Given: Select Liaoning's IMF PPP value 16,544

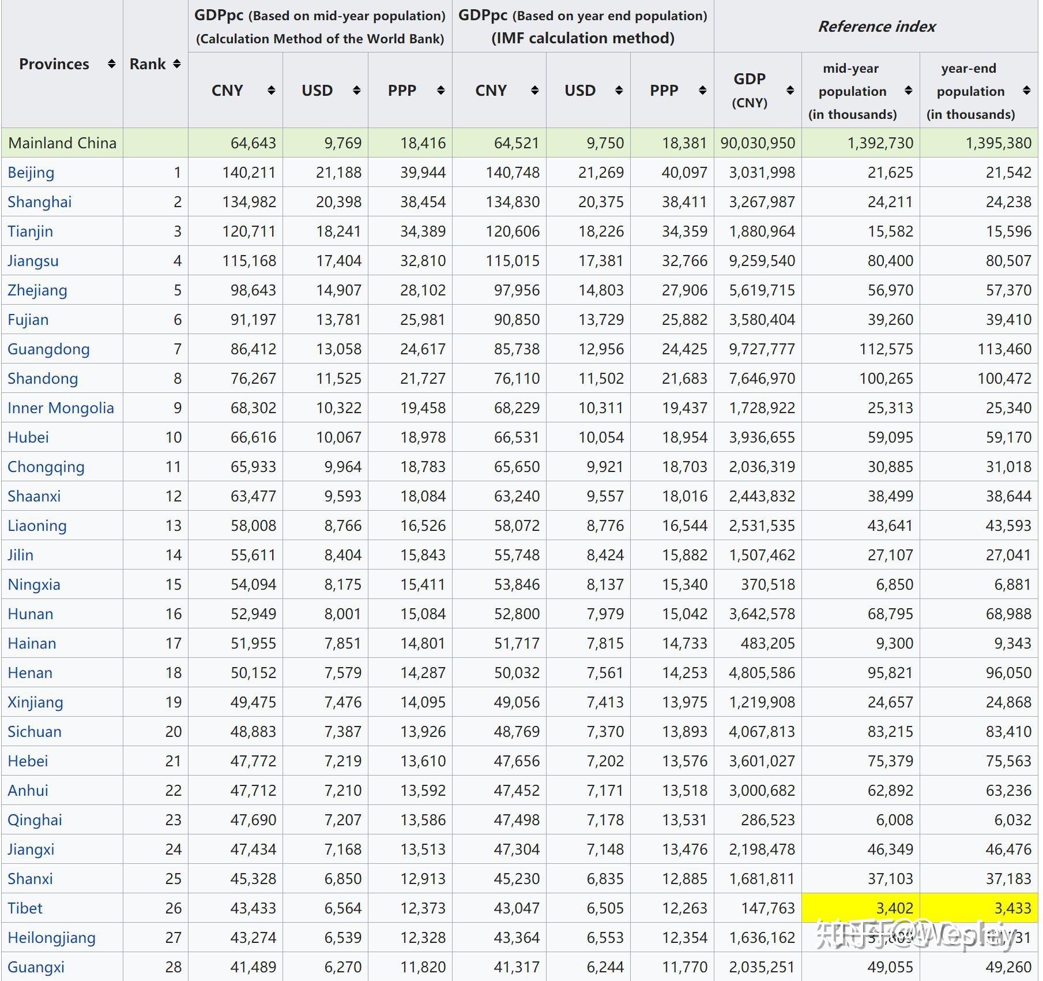Looking at the screenshot, I should click(x=684, y=526).
